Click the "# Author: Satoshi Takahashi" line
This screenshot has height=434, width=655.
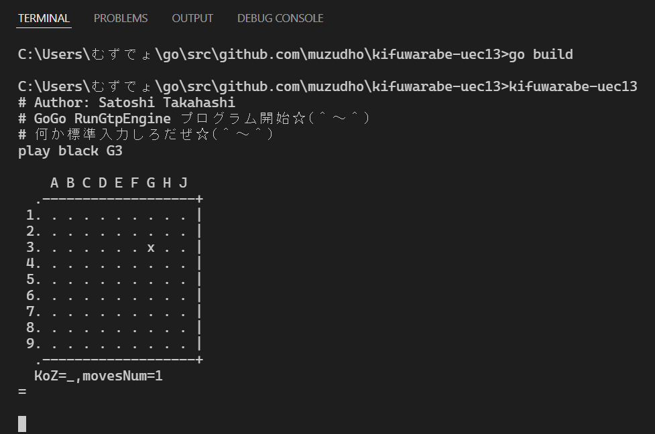(127, 102)
